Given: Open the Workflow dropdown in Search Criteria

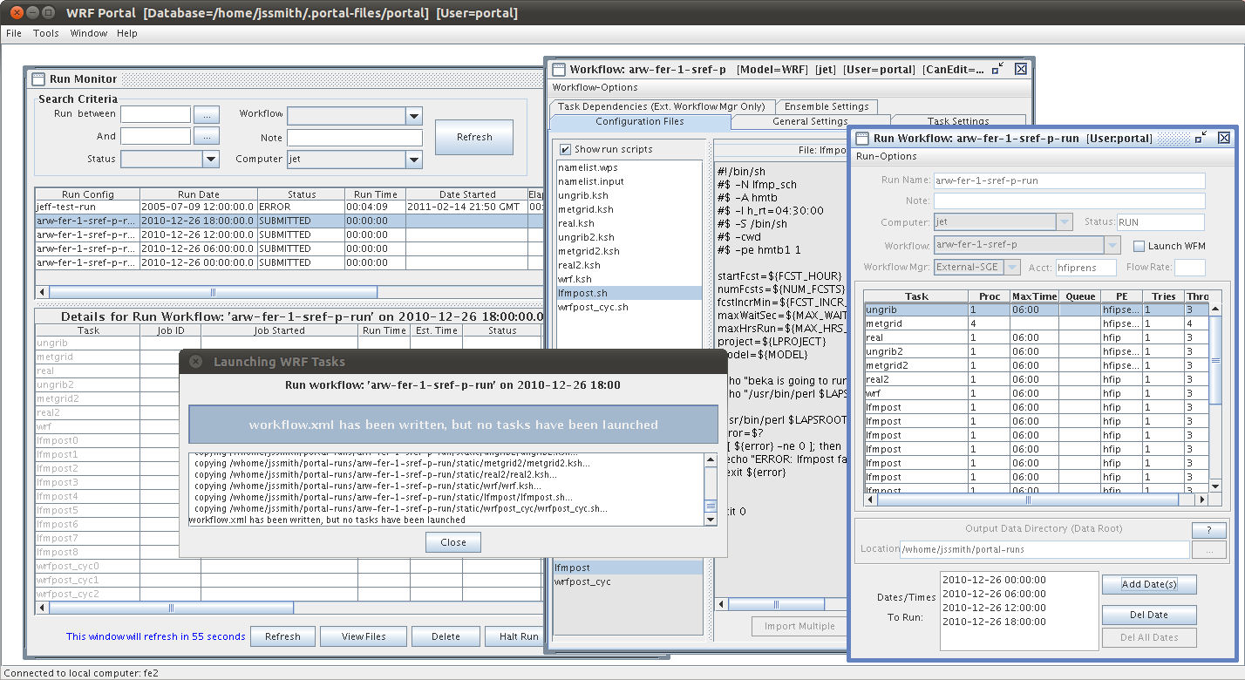Looking at the screenshot, I should [x=413, y=116].
